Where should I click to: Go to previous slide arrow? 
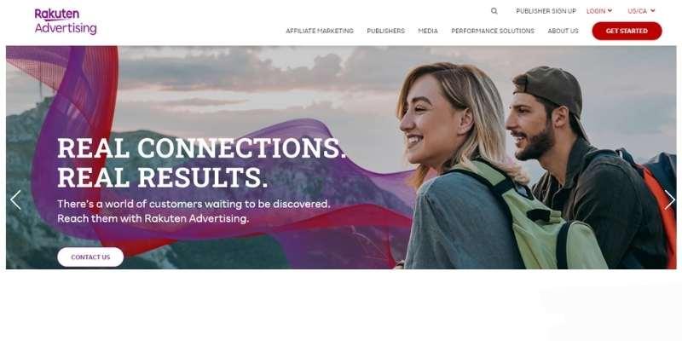click(15, 200)
